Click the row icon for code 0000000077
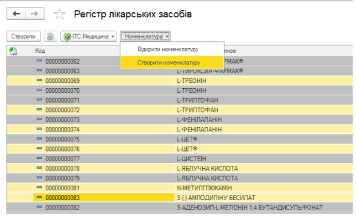Image resolution: width=356 pixels, height=217 pixels. tap(39, 158)
